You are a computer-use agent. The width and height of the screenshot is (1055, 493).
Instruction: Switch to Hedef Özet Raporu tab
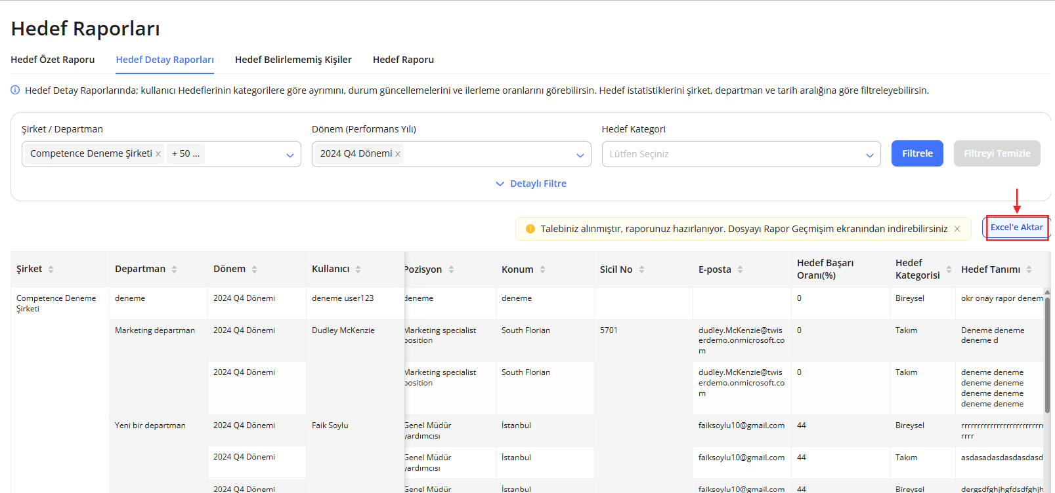[53, 60]
